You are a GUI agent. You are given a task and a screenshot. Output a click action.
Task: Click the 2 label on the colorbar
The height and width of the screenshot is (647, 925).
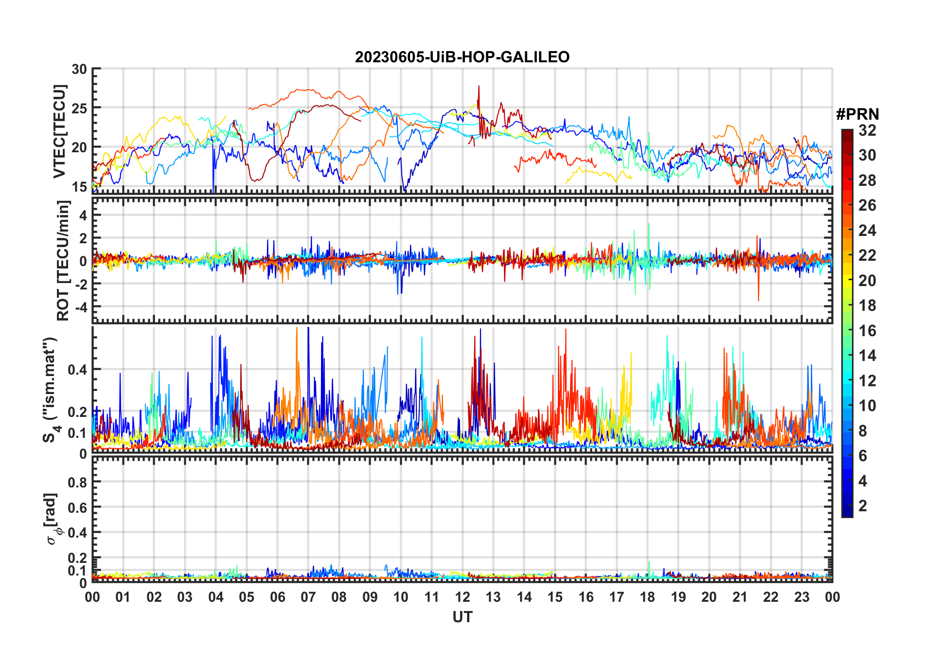pyautogui.click(x=863, y=506)
